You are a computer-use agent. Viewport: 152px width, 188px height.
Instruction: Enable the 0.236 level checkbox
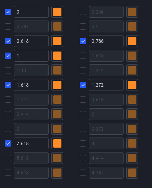[83, 12]
